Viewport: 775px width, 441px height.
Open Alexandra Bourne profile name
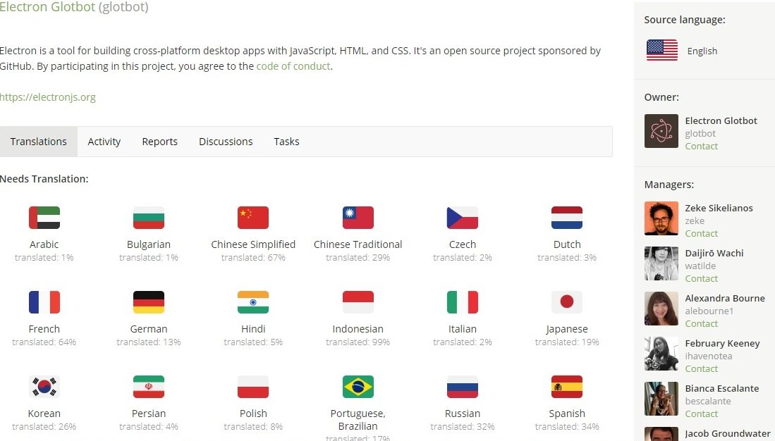tap(725, 298)
